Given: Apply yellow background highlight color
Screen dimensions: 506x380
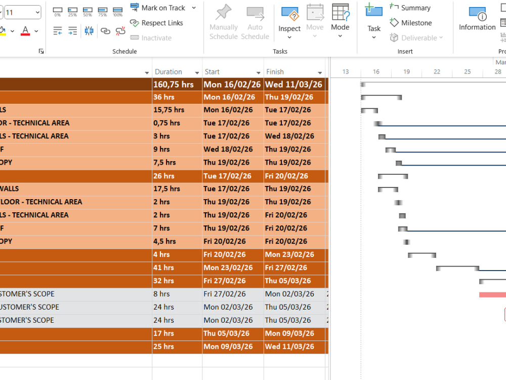Looking at the screenshot, I should coord(3,31).
